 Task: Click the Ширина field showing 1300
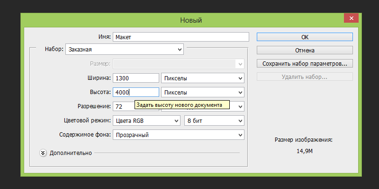(136, 78)
